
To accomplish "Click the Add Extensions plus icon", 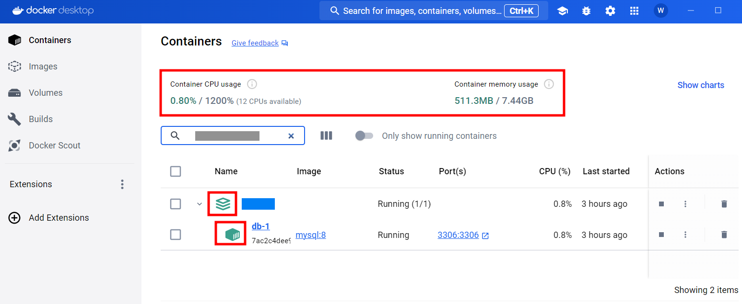I will (15, 218).
